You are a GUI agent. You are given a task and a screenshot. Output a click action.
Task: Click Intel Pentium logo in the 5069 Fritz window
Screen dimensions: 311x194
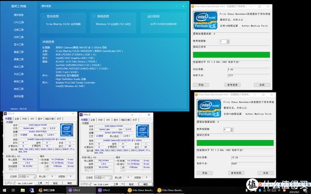209,109
